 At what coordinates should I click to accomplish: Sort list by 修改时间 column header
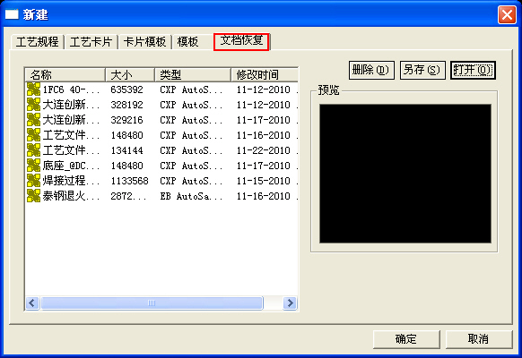click(265, 74)
